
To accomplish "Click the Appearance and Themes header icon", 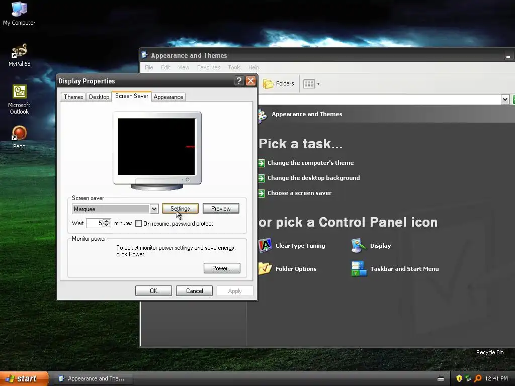I will click(263, 115).
